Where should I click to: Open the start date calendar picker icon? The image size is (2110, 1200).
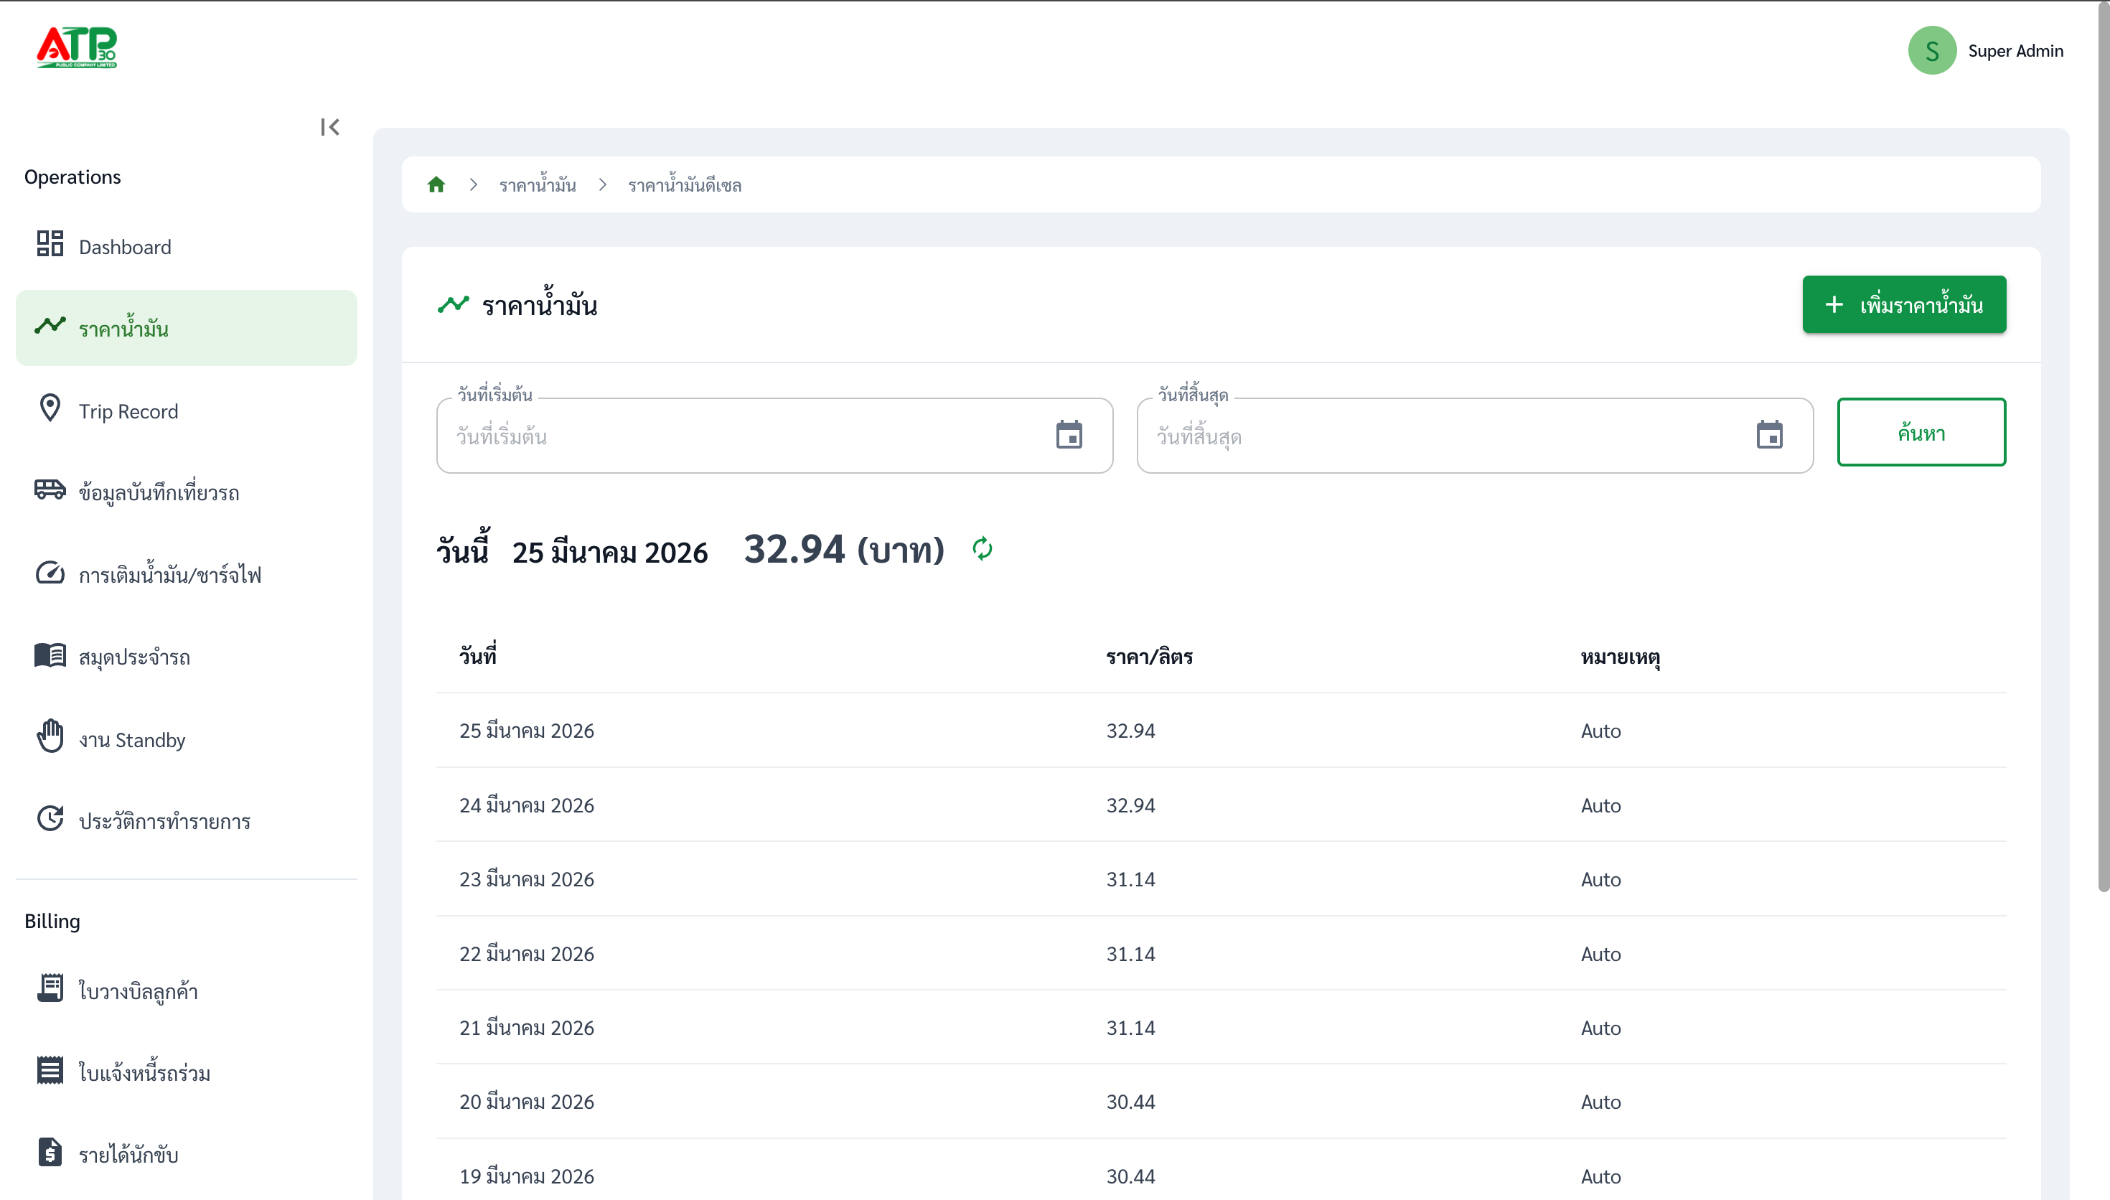[1069, 434]
